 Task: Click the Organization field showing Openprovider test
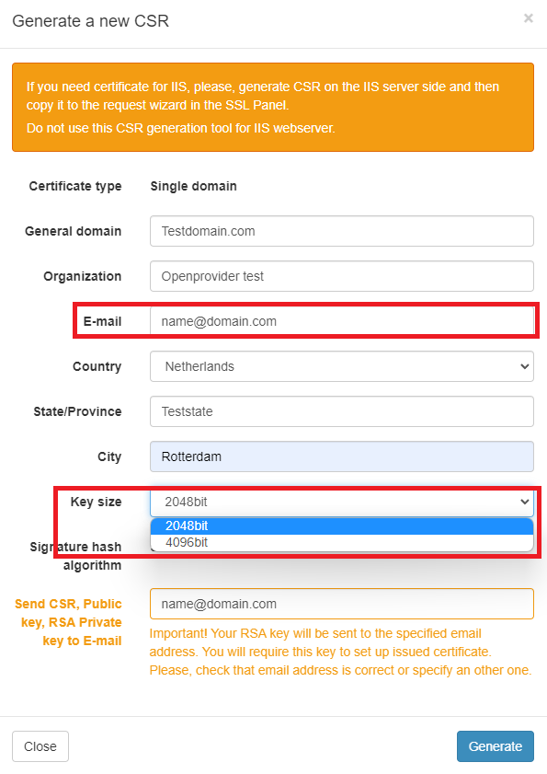tap(341, 276)
